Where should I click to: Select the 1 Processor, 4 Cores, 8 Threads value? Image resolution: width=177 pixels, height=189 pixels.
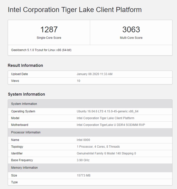coord(98,147)
